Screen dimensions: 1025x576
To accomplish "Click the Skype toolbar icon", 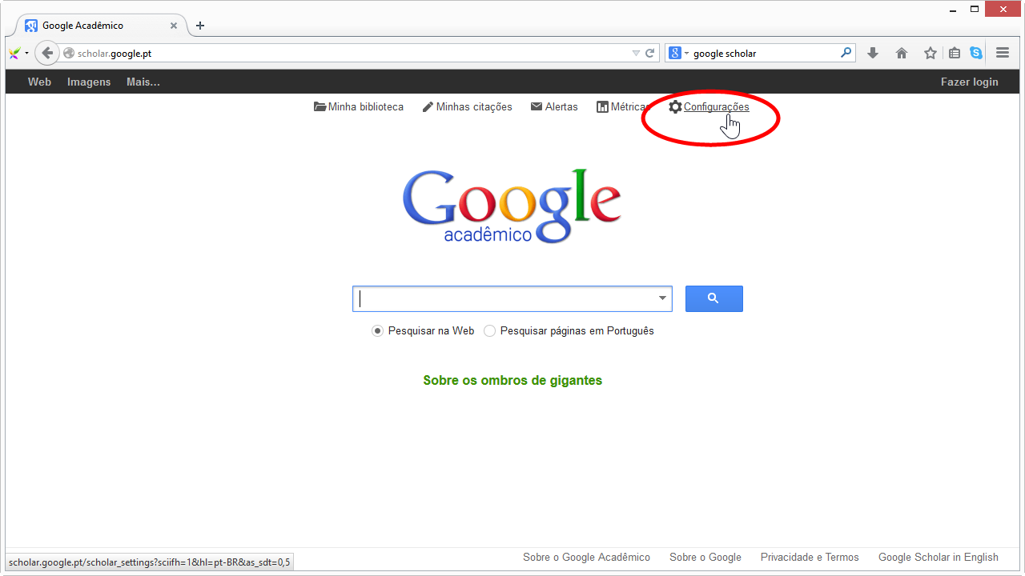I will [x=976, y=54].
